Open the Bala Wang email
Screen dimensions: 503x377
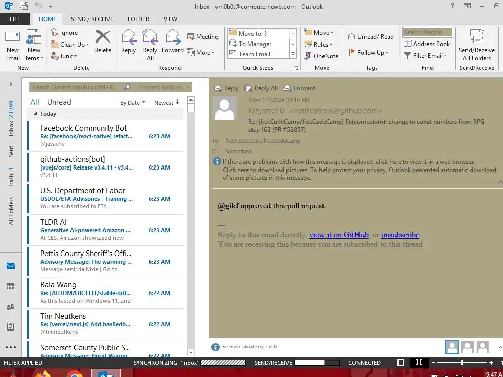pyautogui.click(x=105, y=292)
